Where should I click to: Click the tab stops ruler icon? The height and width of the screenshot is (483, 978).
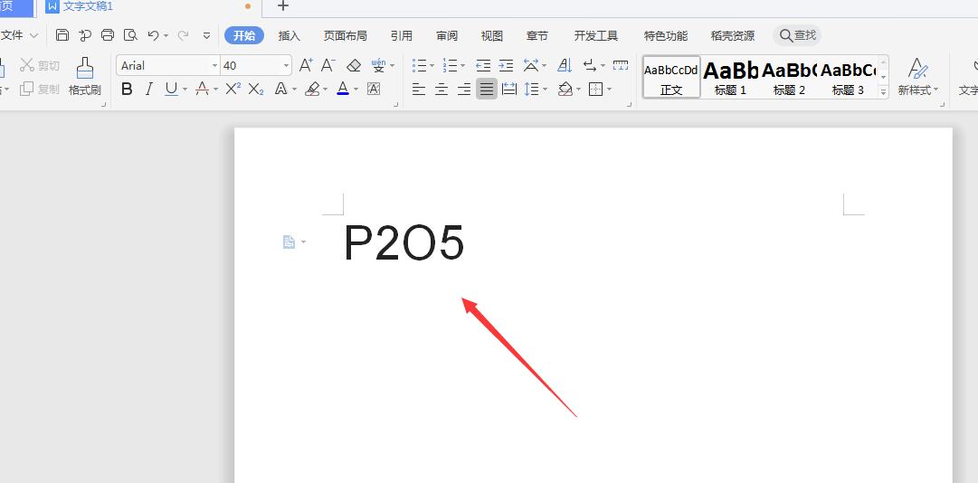(x=621, y=65)
